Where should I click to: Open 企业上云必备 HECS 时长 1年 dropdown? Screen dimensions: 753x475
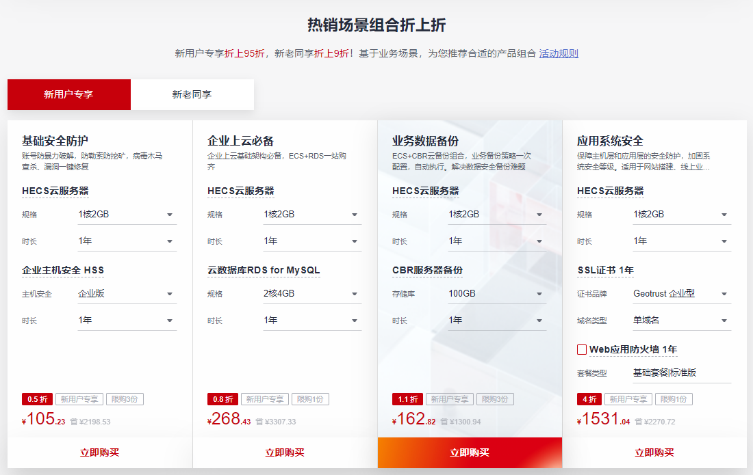tap(311, 241)
